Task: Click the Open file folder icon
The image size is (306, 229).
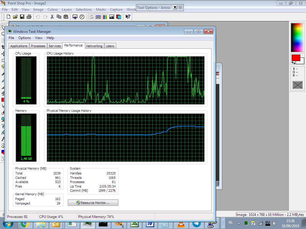Action: tap(15, 17)
